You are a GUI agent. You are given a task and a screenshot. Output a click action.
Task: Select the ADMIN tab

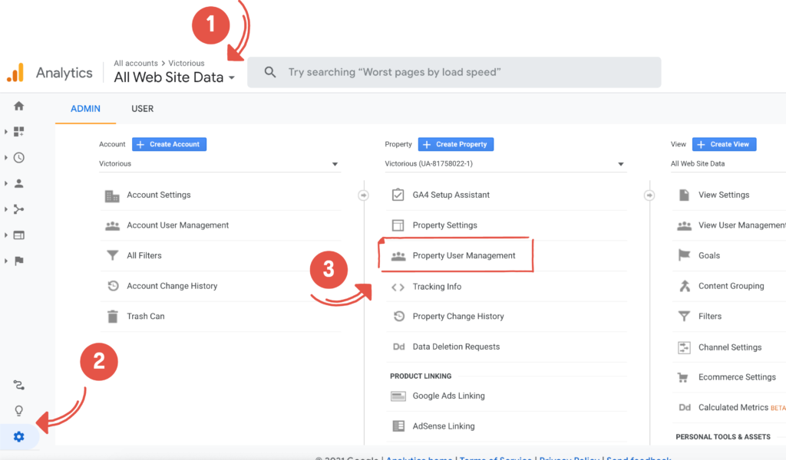tap(85, 109)
